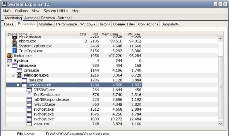
Task: Click the smss.exe window icon
Action: pyautogui.click(x=15, y=65)
